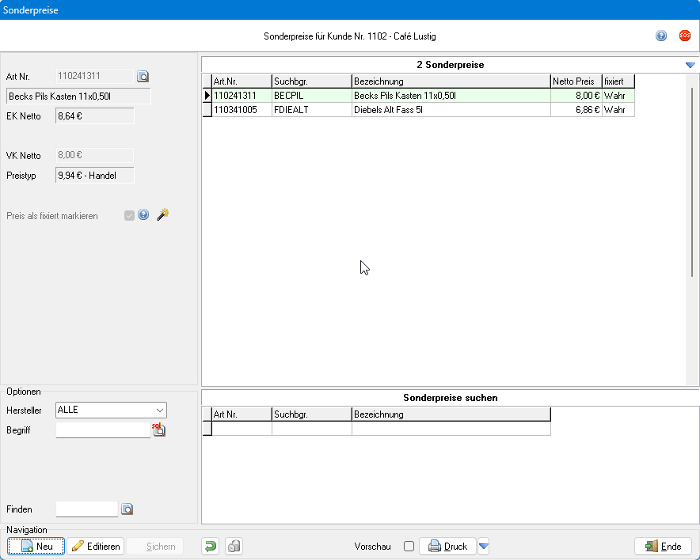Click the Editieren button
Viewport: 700px width, 560px height.
95,546
